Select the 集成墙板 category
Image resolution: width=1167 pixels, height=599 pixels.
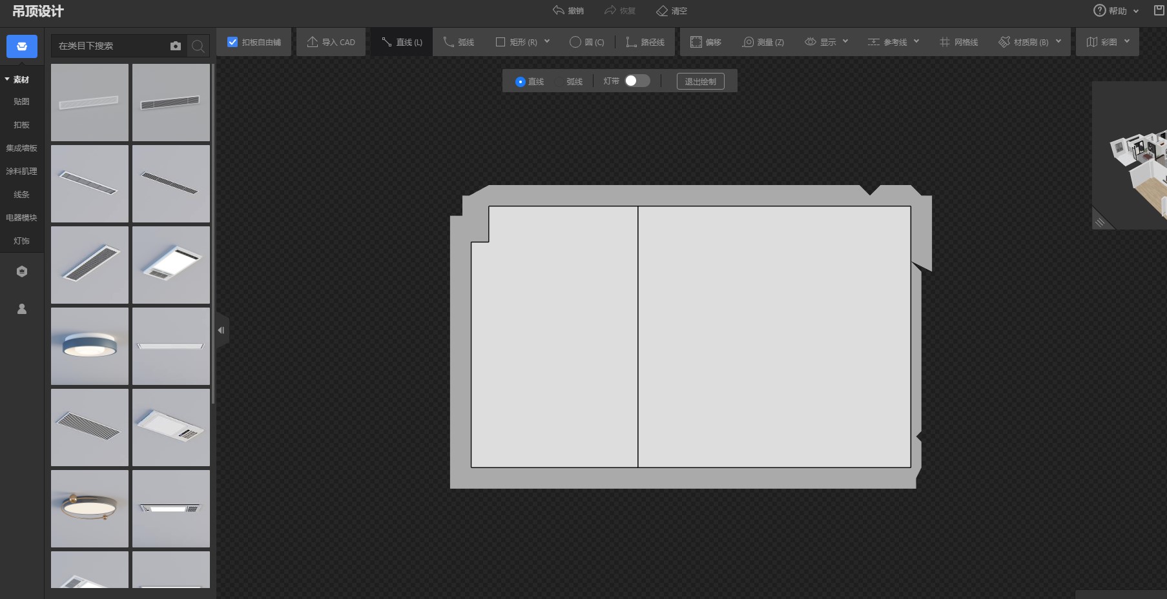21,148
